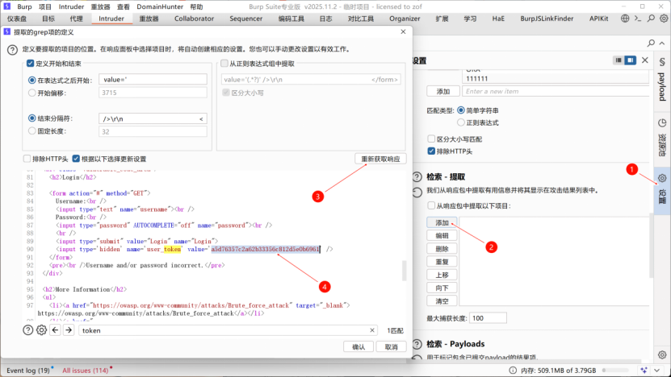This screenshot has width=671, height=377.
Task: Click the end delimiter input field
Action: click(x=153, y=118)
